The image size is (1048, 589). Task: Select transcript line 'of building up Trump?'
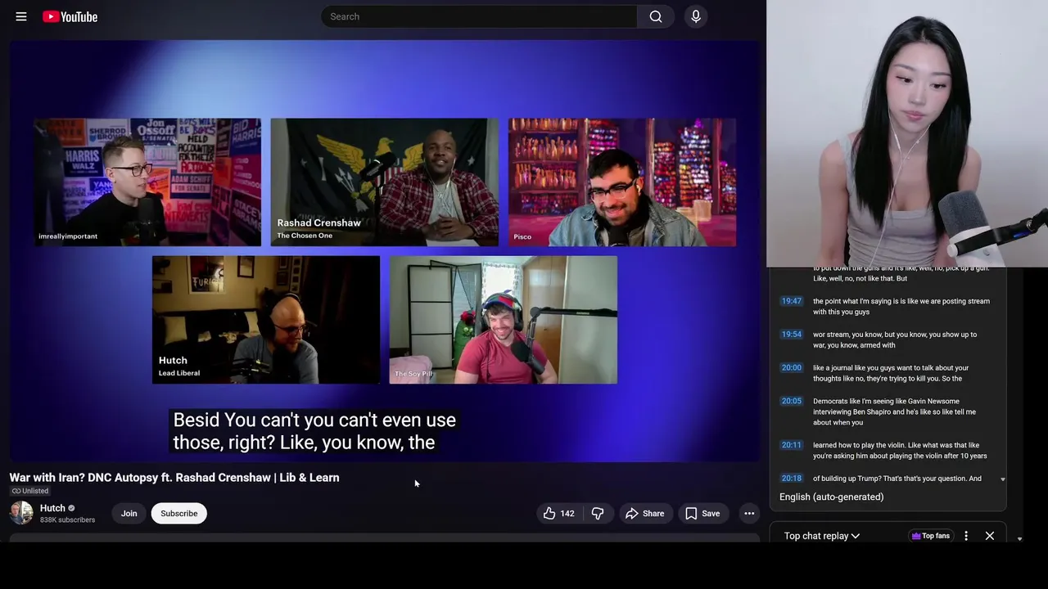point(897,479)
